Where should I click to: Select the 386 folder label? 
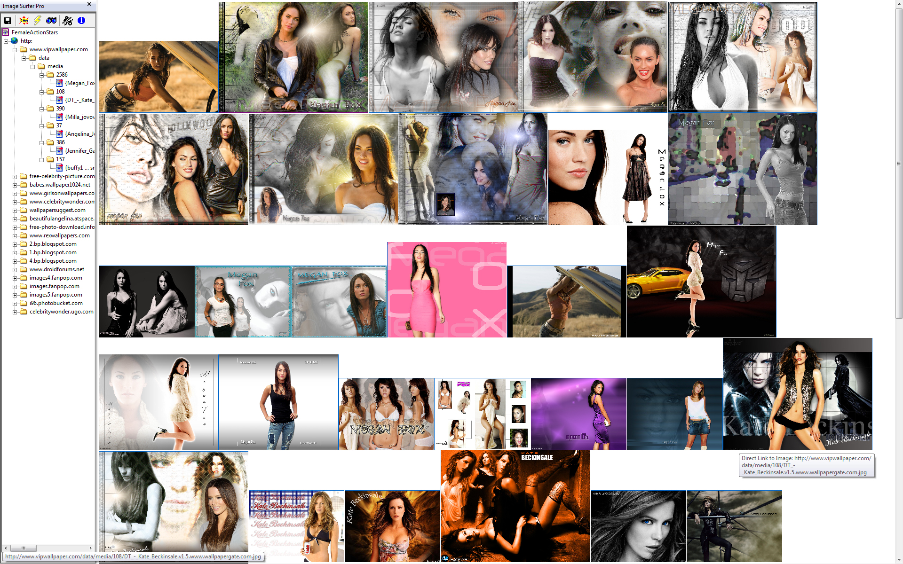tap(61, 142)
